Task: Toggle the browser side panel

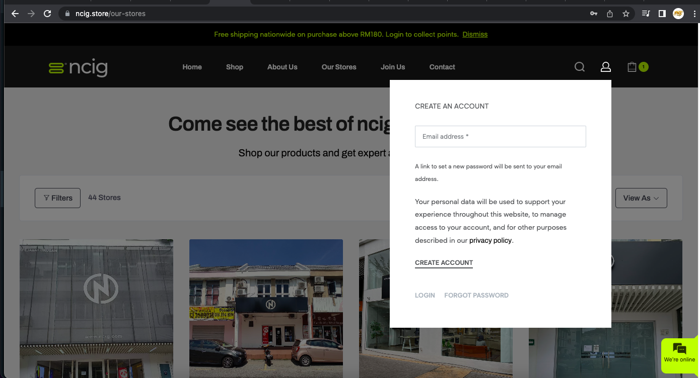Action: pyautogui.click(x=662, y=14)
